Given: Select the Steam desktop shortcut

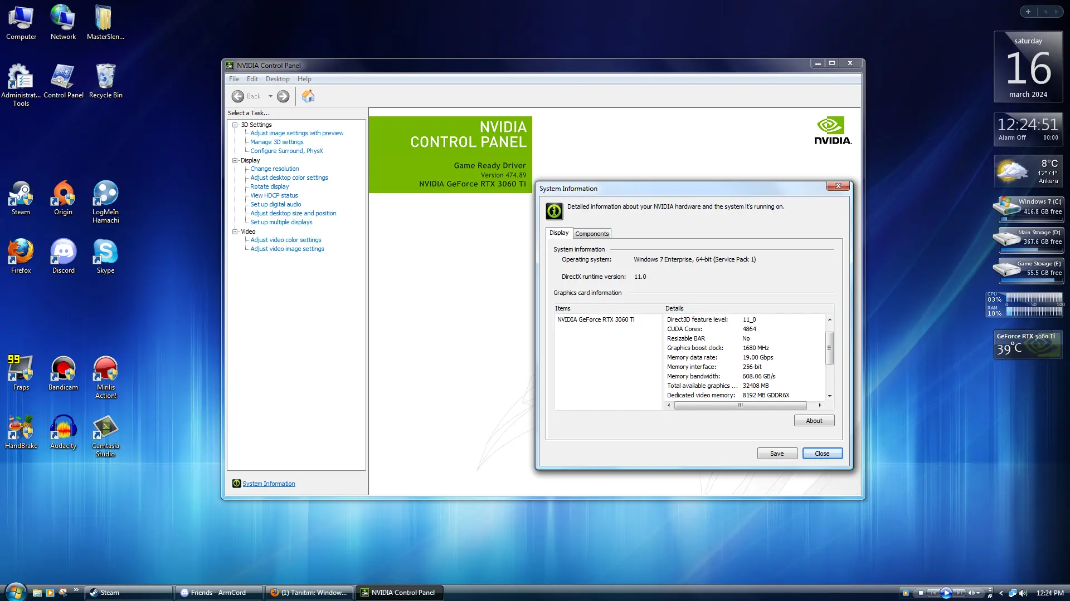Looking at the screenshot, I should (x=21, y=199).
